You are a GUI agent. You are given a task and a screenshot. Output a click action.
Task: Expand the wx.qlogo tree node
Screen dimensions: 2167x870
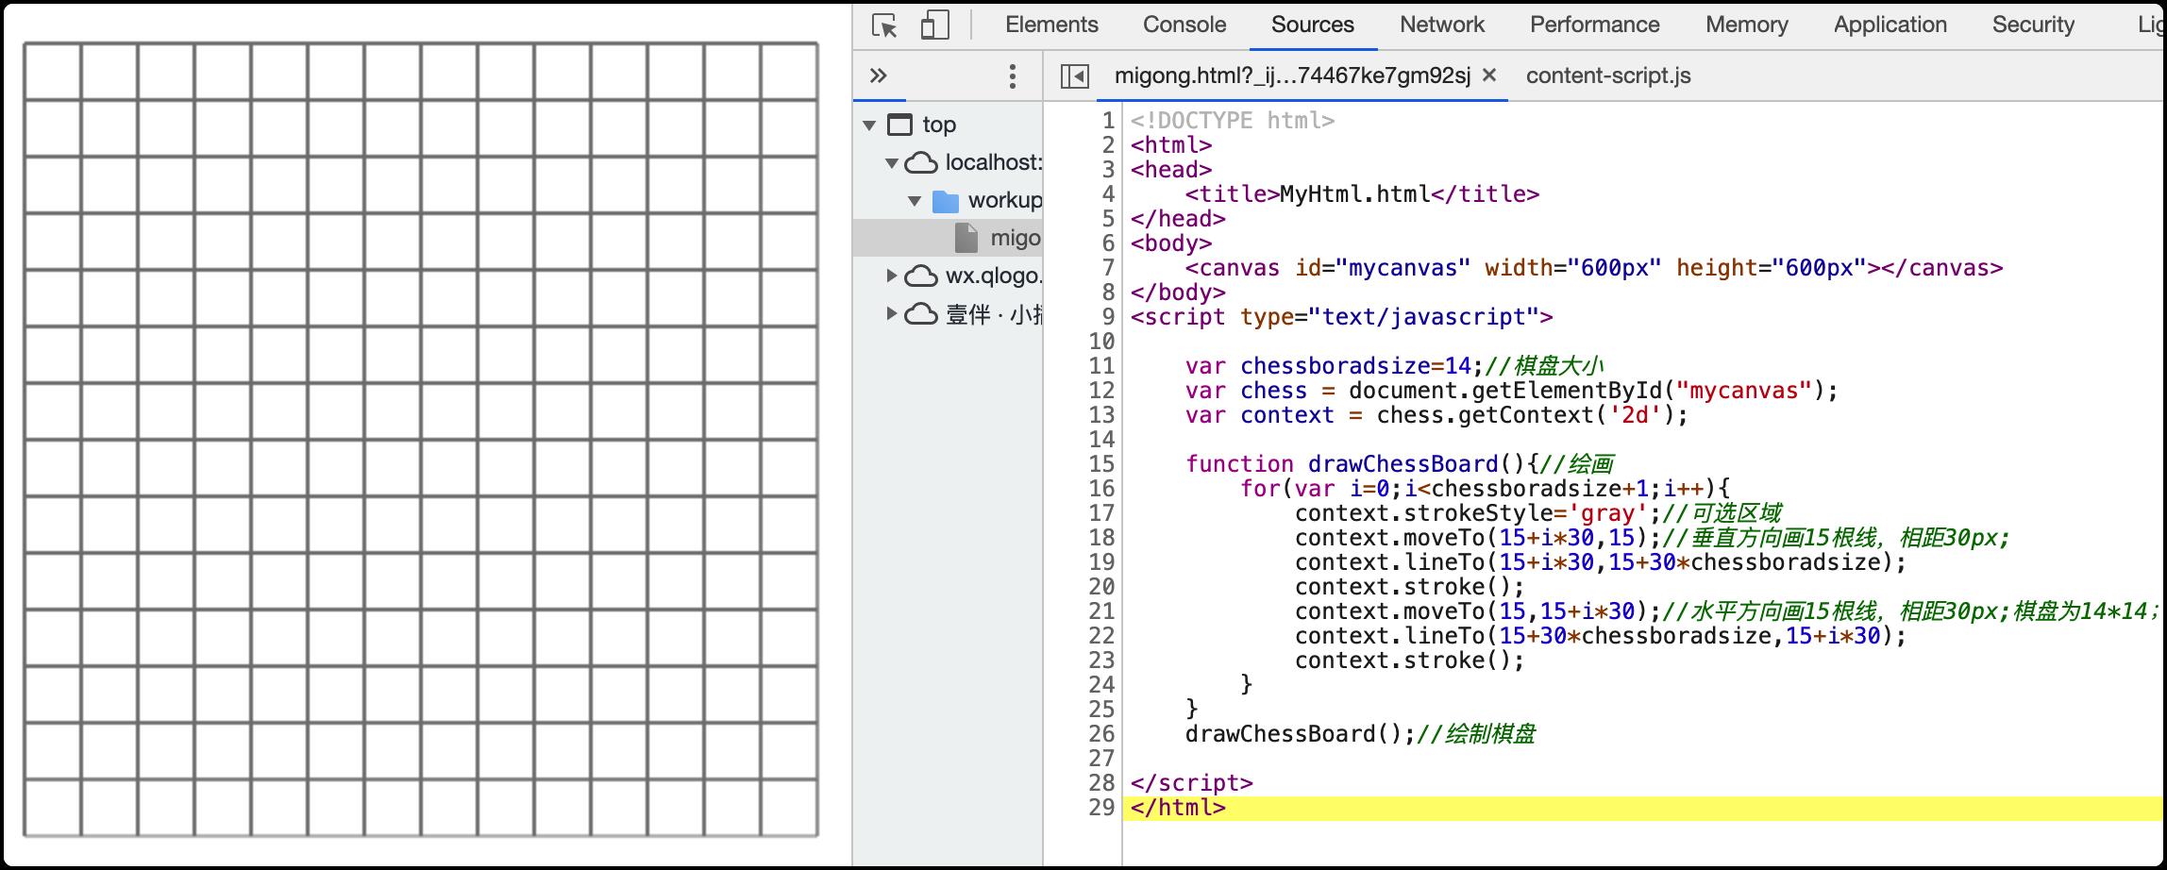tap(892, 276)
